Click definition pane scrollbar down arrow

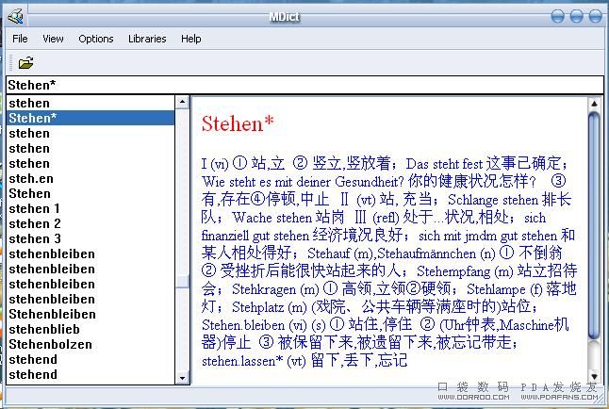click(x=594, y=376)
